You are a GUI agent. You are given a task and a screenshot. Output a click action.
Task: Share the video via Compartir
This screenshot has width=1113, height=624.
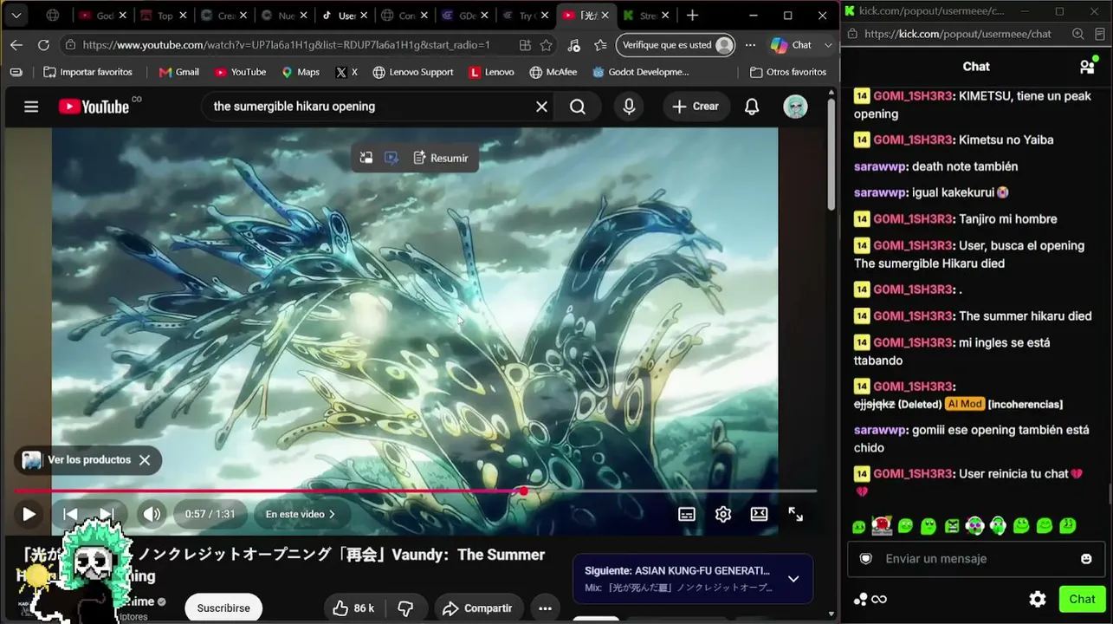(x=479, y=608)
